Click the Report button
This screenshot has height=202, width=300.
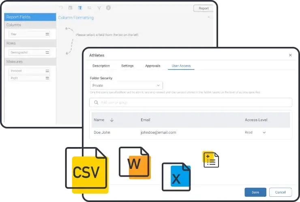(x=204, y=8)
